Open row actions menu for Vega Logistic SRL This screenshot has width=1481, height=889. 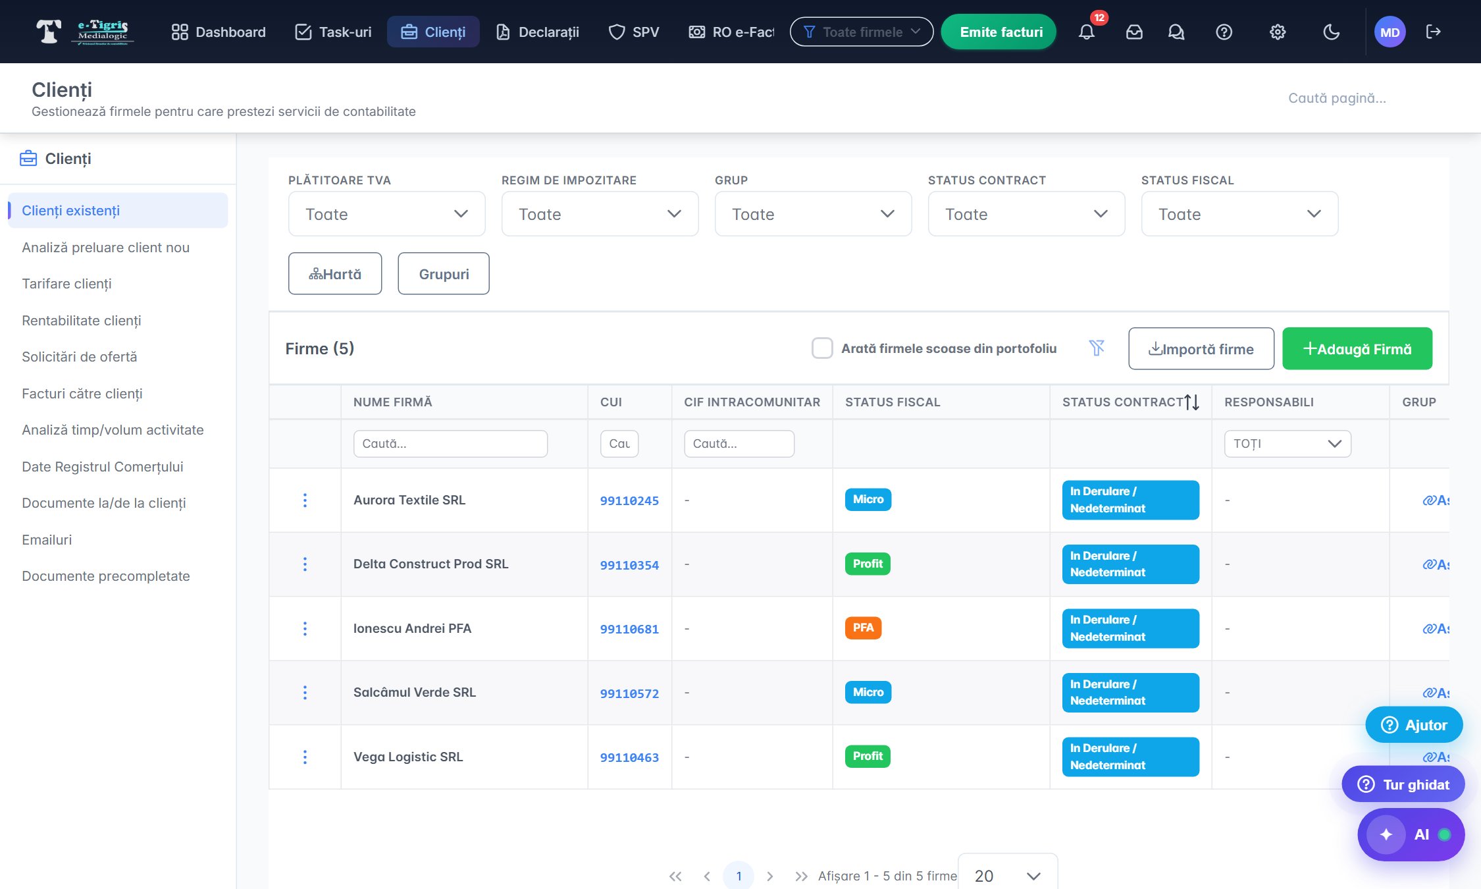tap(305, 757)
